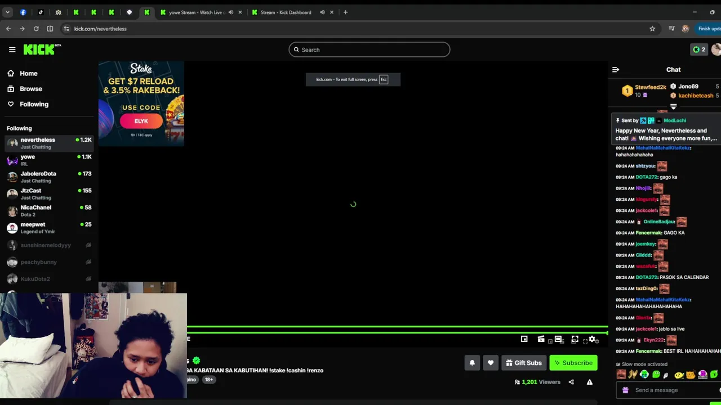
Task: Click the Kick logo
Action: 41,49
